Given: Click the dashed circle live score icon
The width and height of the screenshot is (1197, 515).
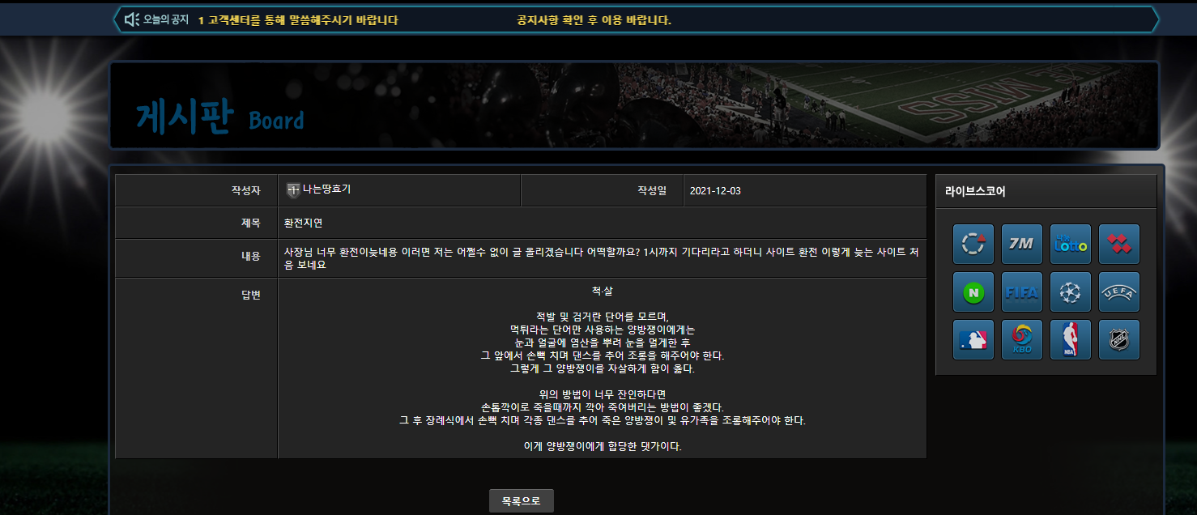Looking at the screenshot, I should (x=973, y=244).
